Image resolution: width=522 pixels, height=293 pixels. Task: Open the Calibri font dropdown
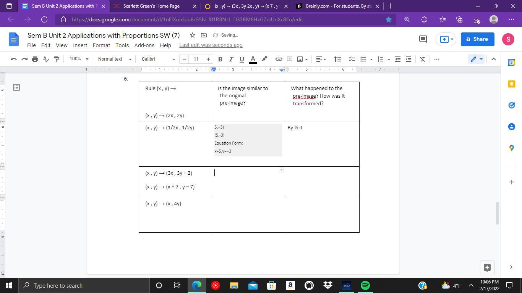[x=158, y=59]
